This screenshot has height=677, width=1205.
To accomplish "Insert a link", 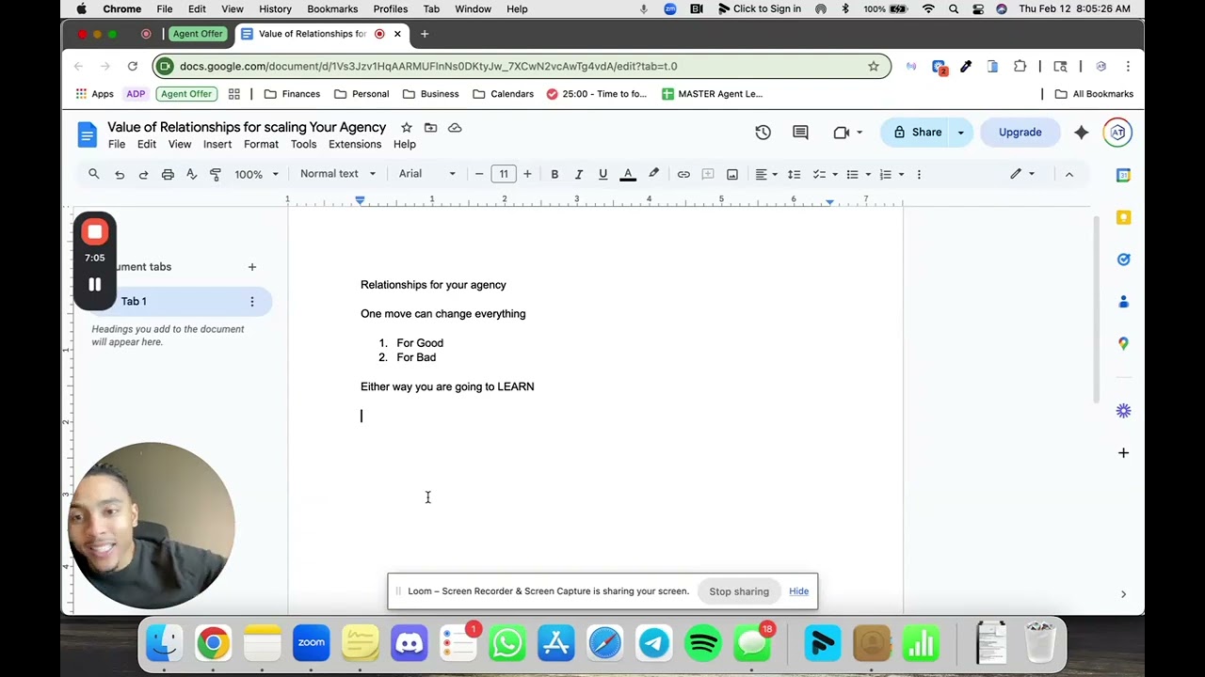I will click(x=683, y=174).
